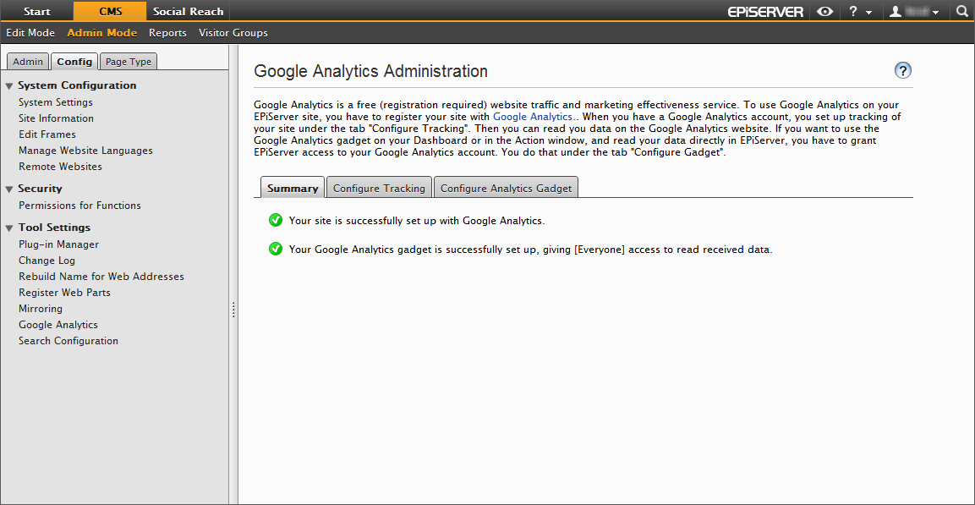Open the Configure Analytics Gadget tab
Viewport: 975px width, 505px height.
pyautogui.click(x=506, y=188)
